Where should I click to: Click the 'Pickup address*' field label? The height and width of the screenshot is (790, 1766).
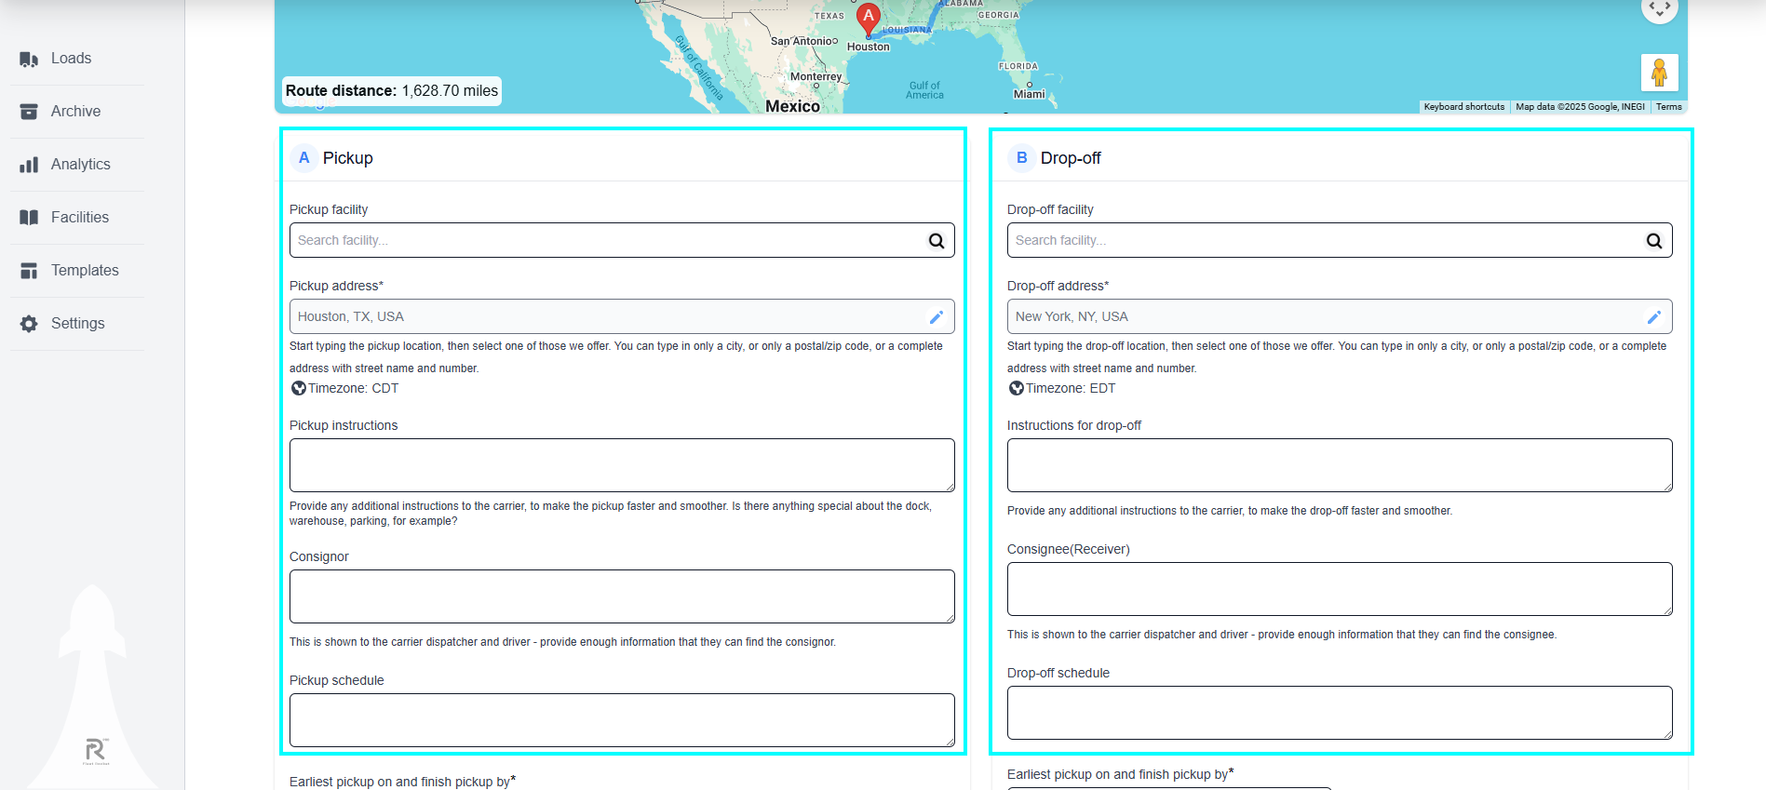(336, 287)
